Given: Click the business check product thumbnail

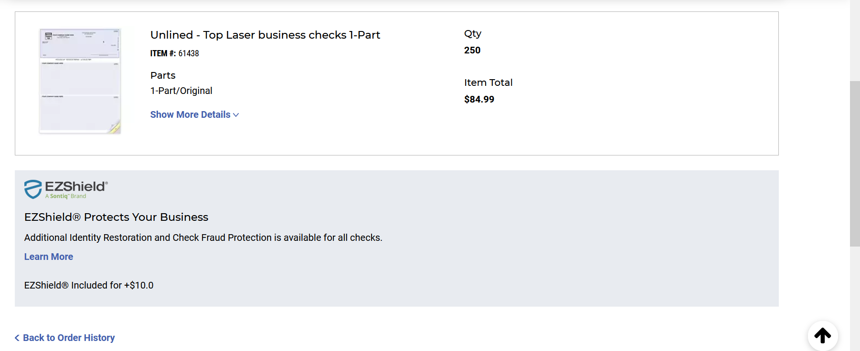Looking at the screenshot, I should point(80,81).
